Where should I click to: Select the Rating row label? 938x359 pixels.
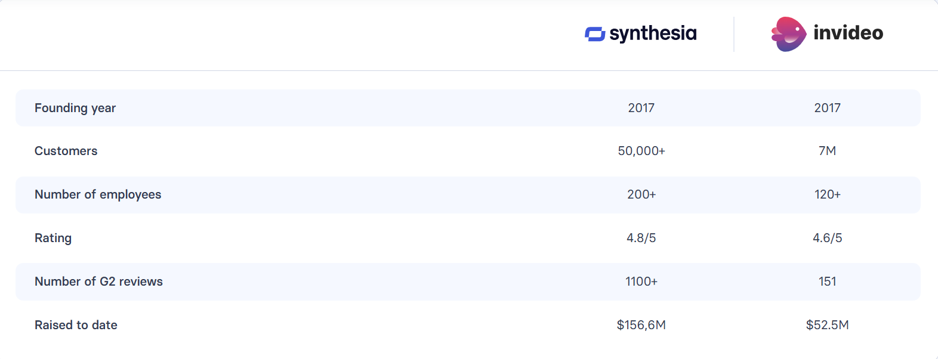(x=53, y=238)
